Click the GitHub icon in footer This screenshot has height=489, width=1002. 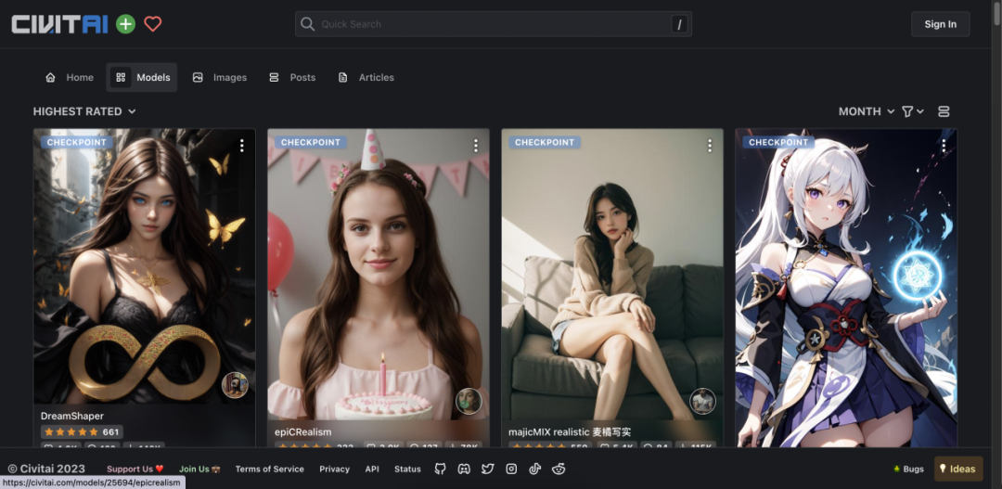[x=441, y=469]
